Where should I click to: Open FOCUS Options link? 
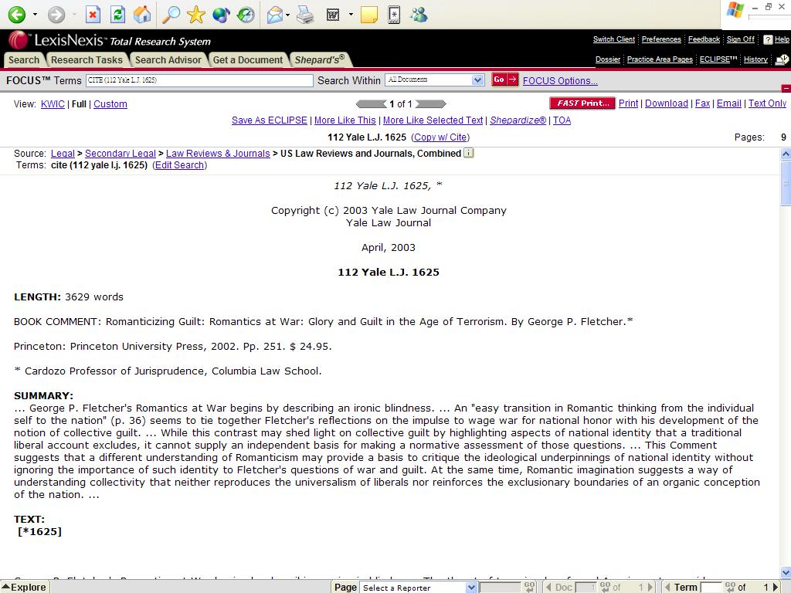pos(560,80)
